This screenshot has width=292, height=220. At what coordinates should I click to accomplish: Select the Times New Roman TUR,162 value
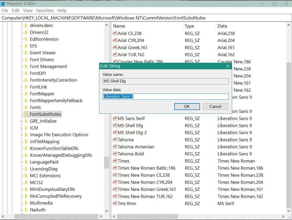point(145,196)
